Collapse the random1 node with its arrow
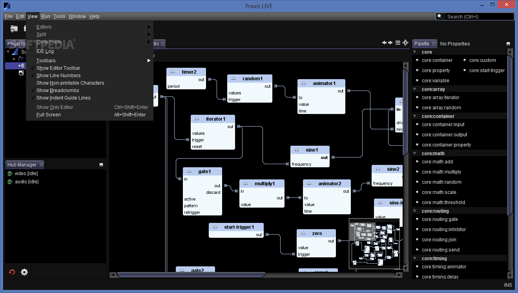The width and height of the screenshot is (518, 293). pos(233,79)
